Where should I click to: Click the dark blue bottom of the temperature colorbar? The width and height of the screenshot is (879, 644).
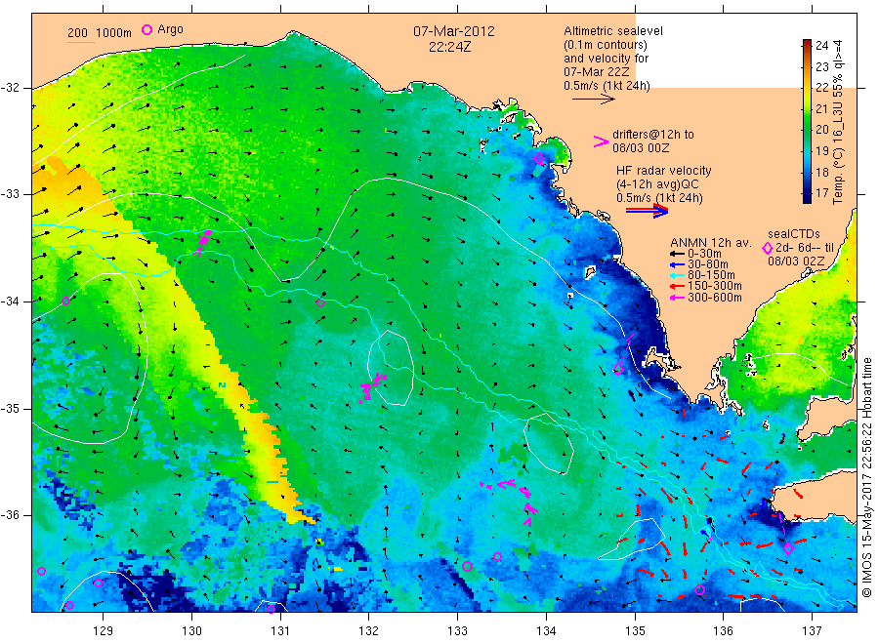[807, 198]
